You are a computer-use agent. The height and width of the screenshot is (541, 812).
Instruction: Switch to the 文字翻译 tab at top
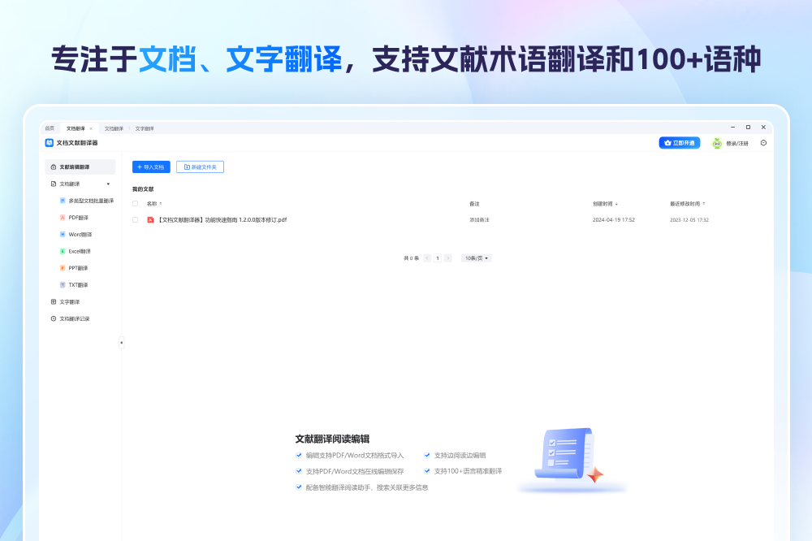[145, 128]
